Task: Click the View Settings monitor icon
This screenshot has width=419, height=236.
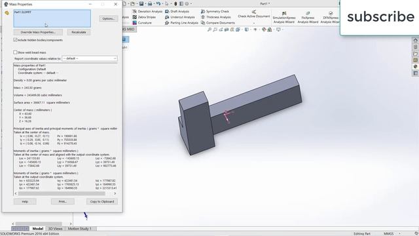Action: click(278, 29)
